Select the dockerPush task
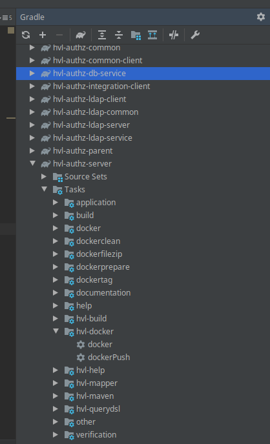This screenshot has height=444, width=270. pos(109,357)
